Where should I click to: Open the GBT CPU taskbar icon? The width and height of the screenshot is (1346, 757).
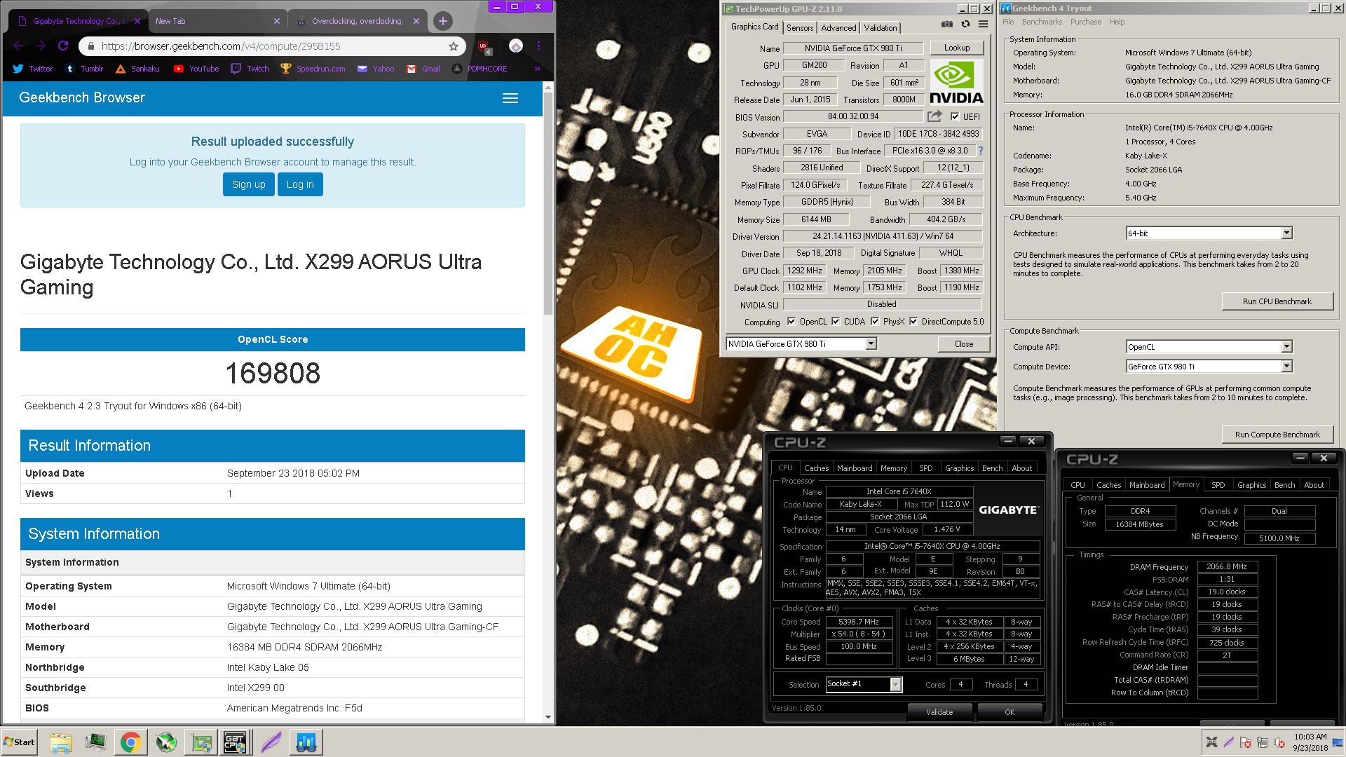235,742
